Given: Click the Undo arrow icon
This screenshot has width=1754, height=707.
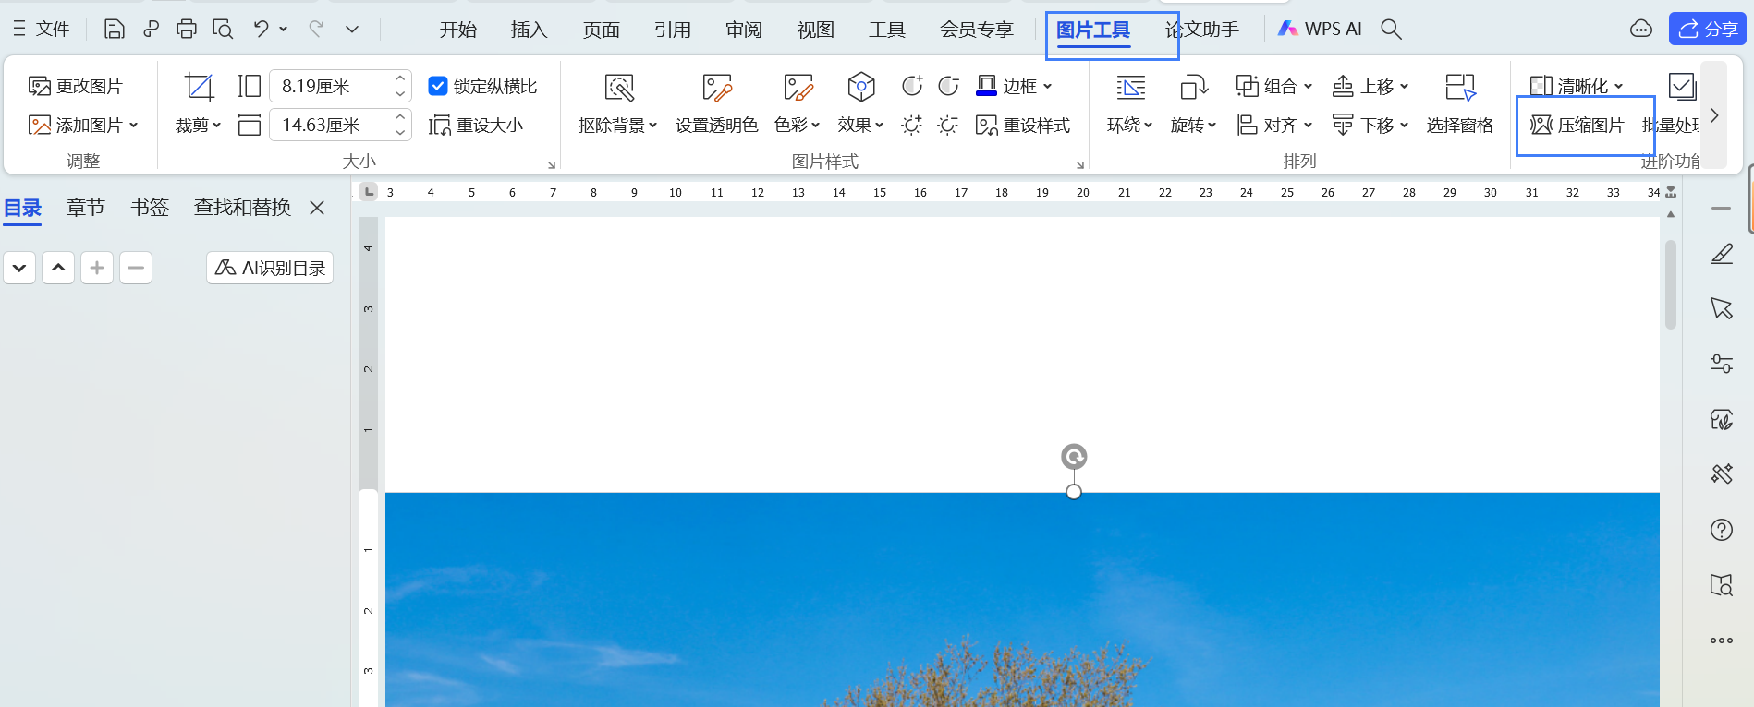Looking at the screenshot, I should coord(262,30).
